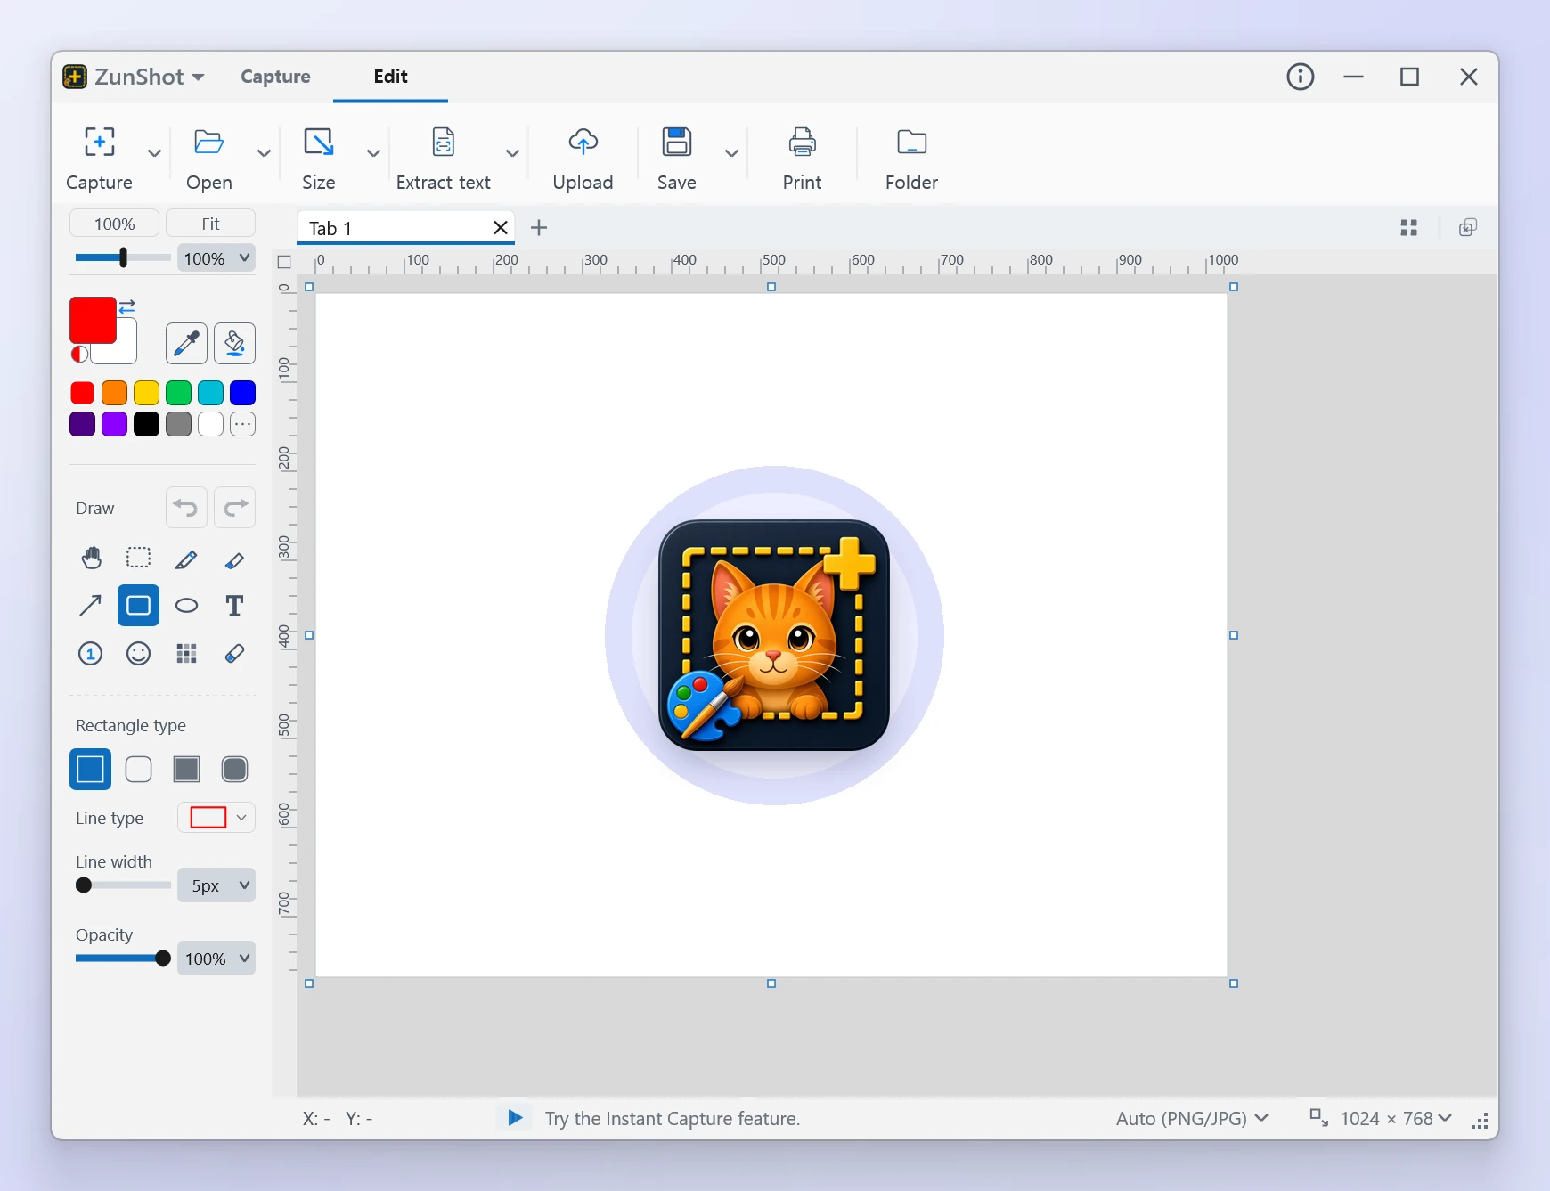
Task: Choose filled rounded rectangle type
Action: click(x=234, y=770)
